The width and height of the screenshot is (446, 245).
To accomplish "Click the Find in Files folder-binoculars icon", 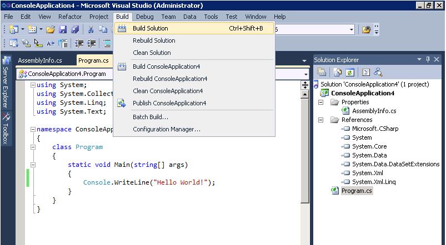I will [367, 29].
